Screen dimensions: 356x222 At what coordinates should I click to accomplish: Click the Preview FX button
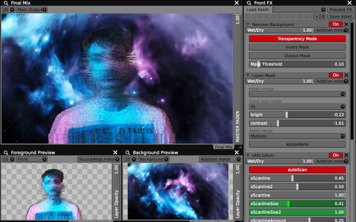pos(341,10)
